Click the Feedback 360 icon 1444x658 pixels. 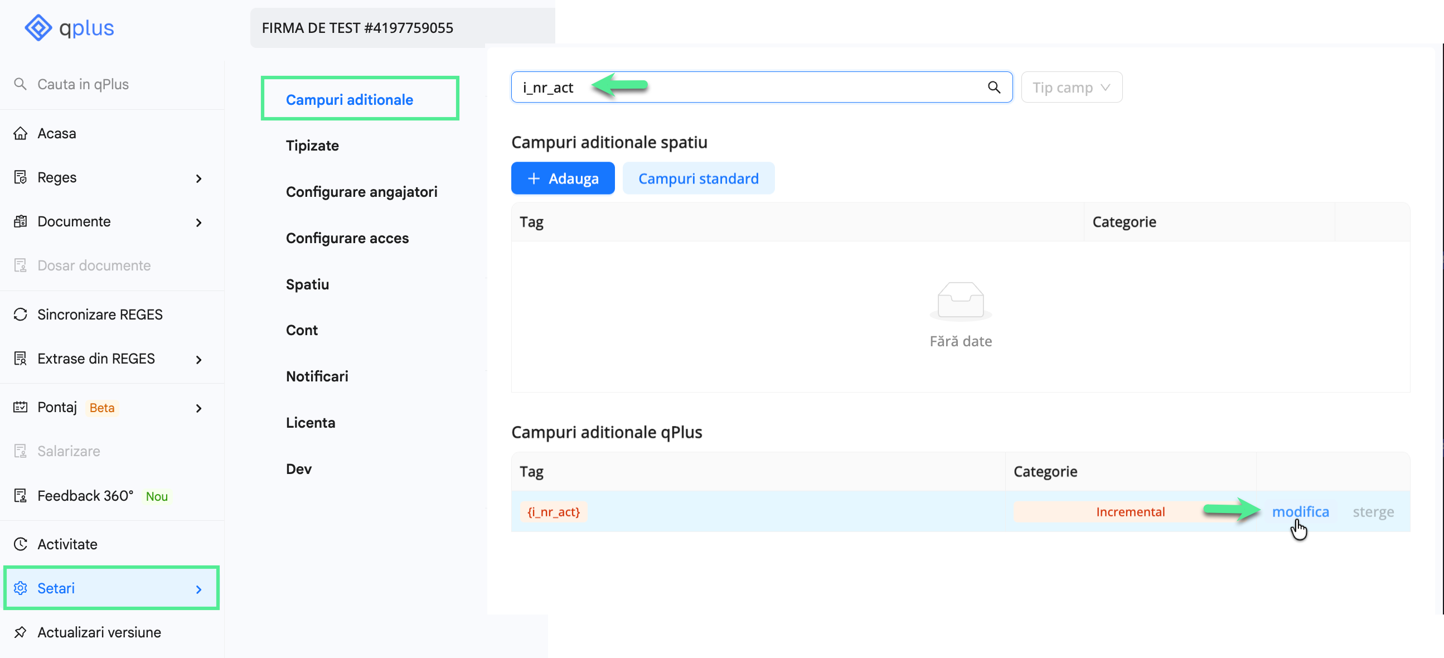tap(20, 496)
